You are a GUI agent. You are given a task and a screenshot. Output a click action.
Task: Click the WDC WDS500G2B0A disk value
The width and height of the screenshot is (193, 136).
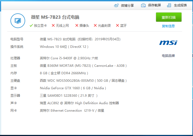[83, 81]
